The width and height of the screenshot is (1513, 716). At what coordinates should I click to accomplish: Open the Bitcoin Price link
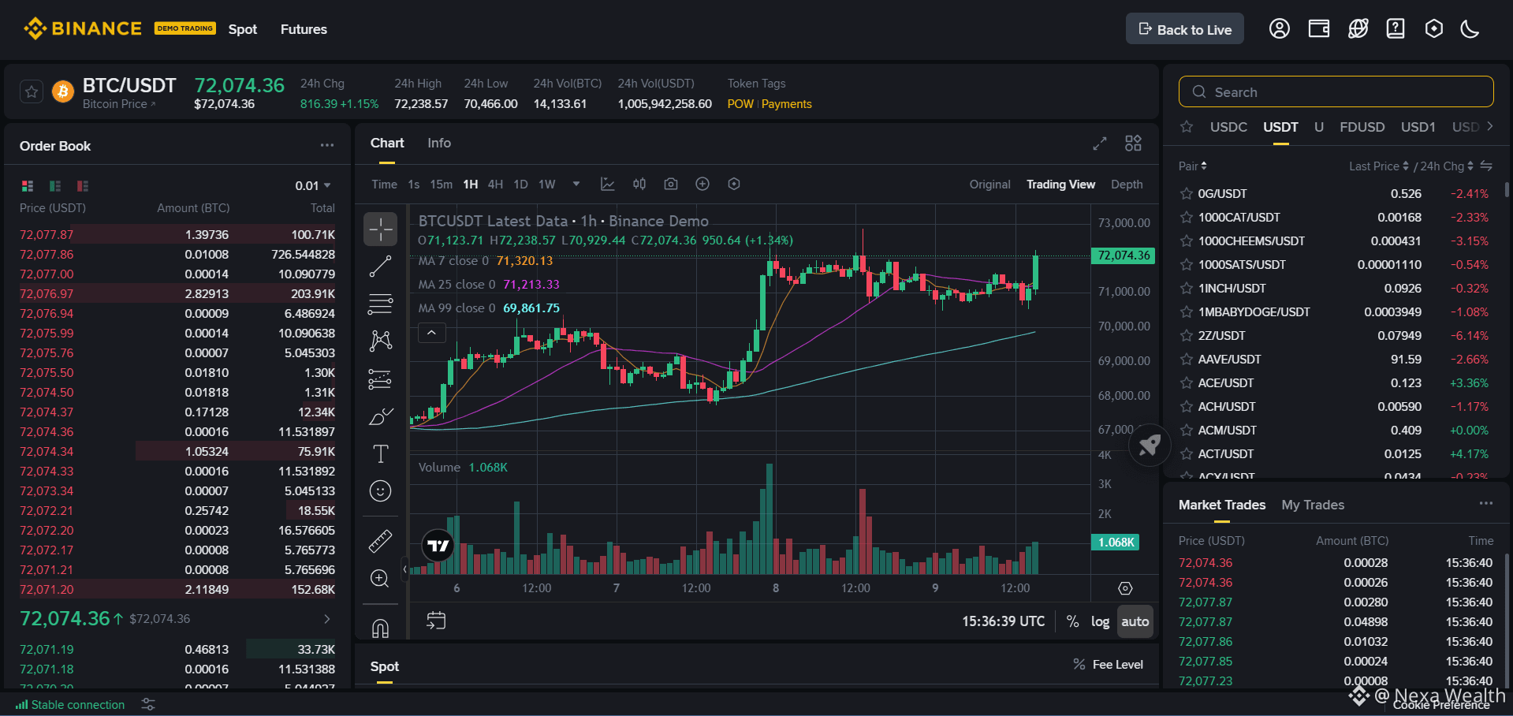point(119,104)
